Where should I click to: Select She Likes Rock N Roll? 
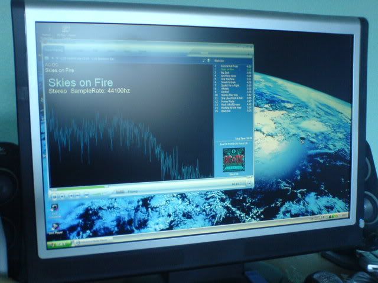click(233, 98)
